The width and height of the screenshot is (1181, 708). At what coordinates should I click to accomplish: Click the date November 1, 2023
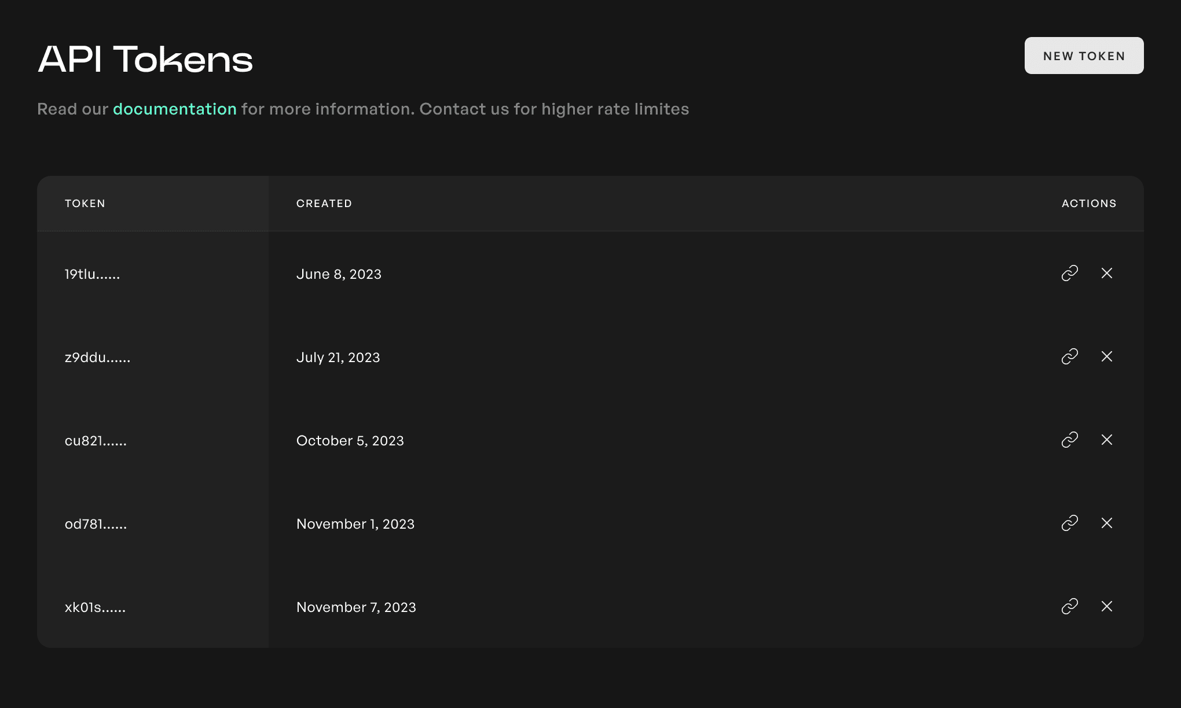pos(355,524)
